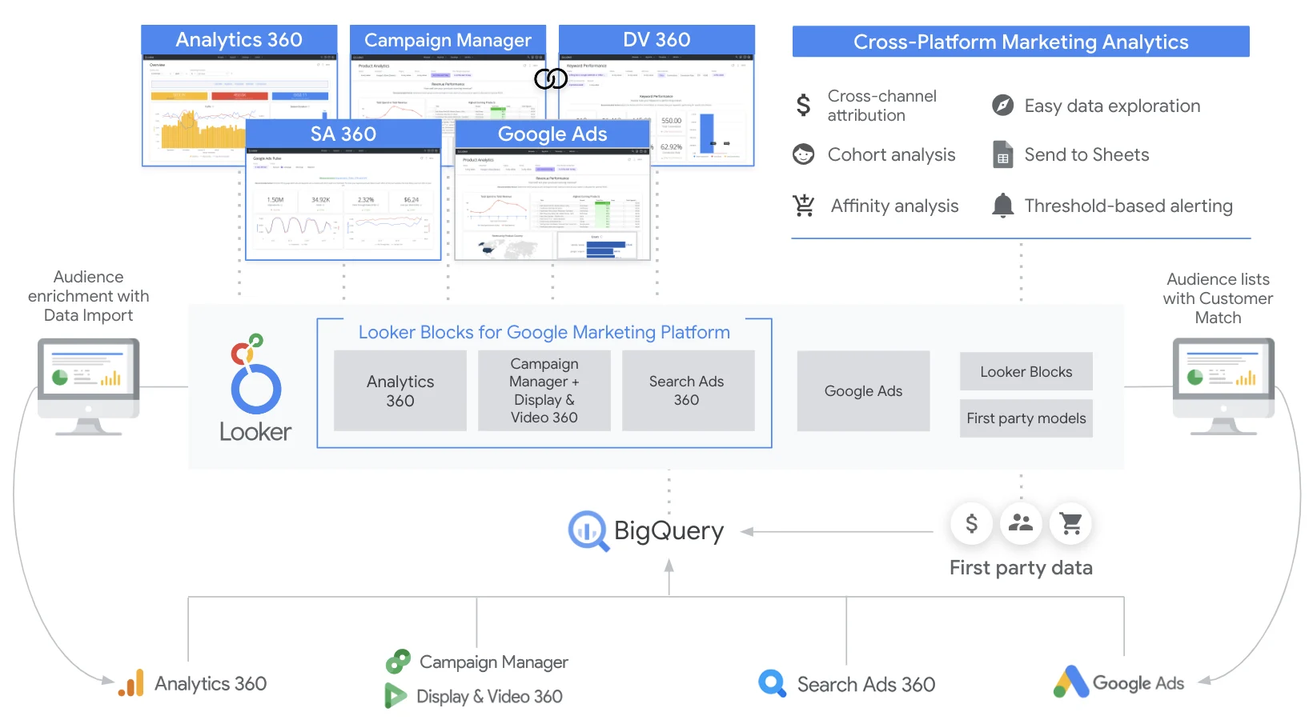Click the Display & Video 360 play icon

click(396, 696)
